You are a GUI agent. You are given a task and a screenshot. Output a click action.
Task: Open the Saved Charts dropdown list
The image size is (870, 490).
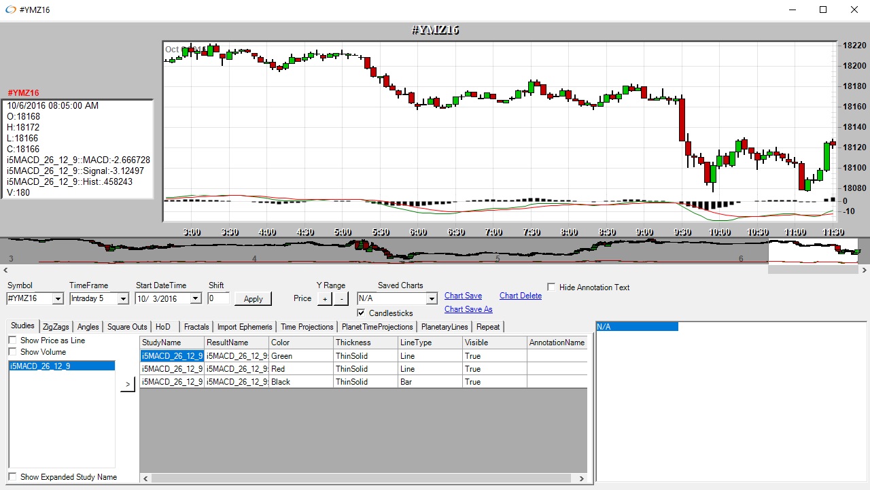[x=431, y=299]
